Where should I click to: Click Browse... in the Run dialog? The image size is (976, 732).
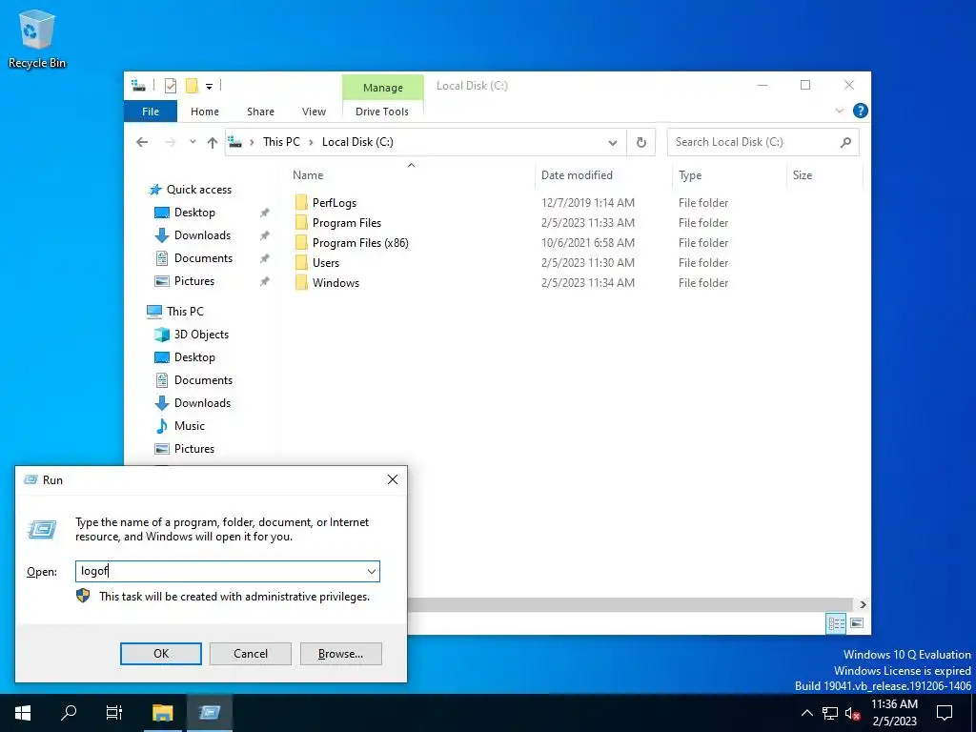click(x=340, y=654)
